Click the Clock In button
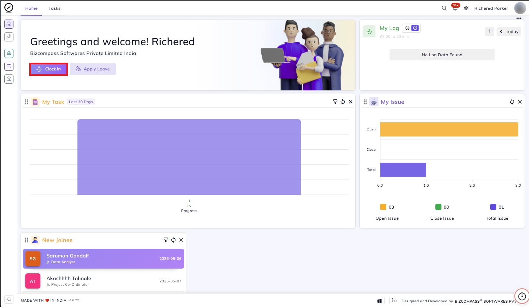The image size is (529, 307). click(x=49, y=69)
